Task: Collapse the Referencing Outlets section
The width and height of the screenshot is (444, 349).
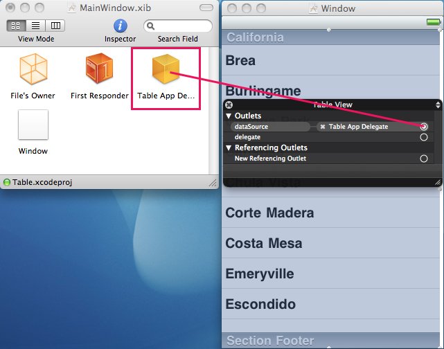Action: 229,147
